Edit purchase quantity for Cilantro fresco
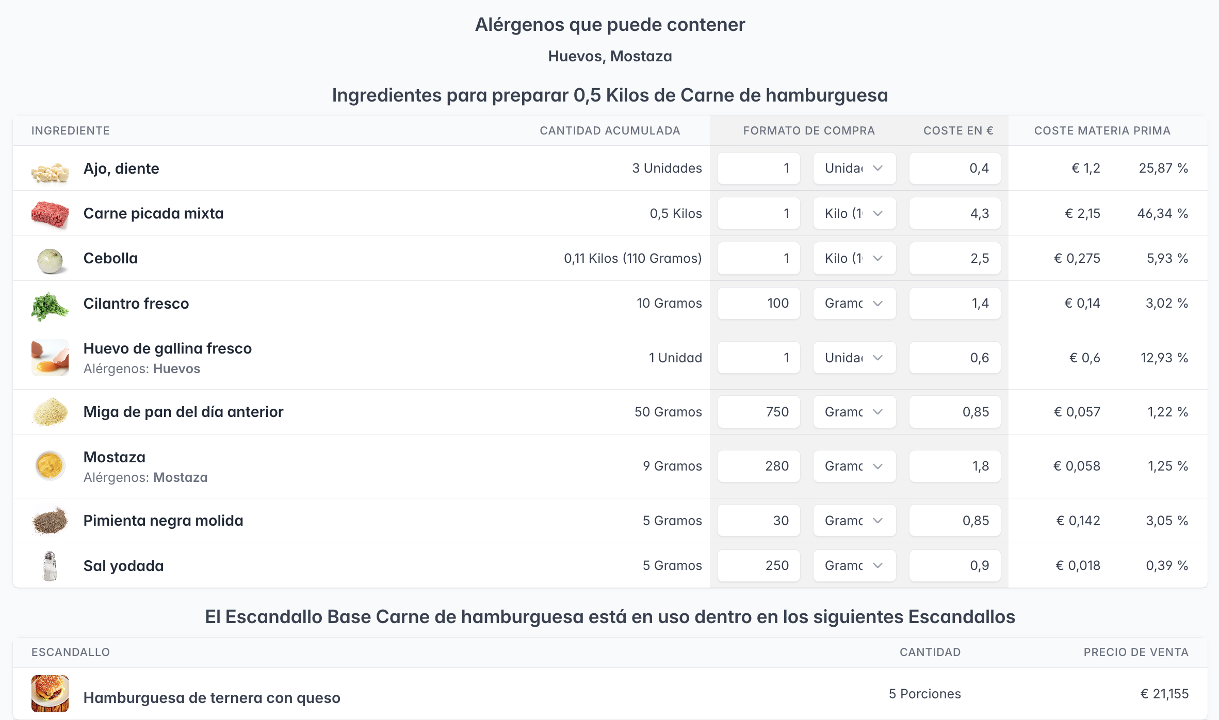 click(758, 304)
